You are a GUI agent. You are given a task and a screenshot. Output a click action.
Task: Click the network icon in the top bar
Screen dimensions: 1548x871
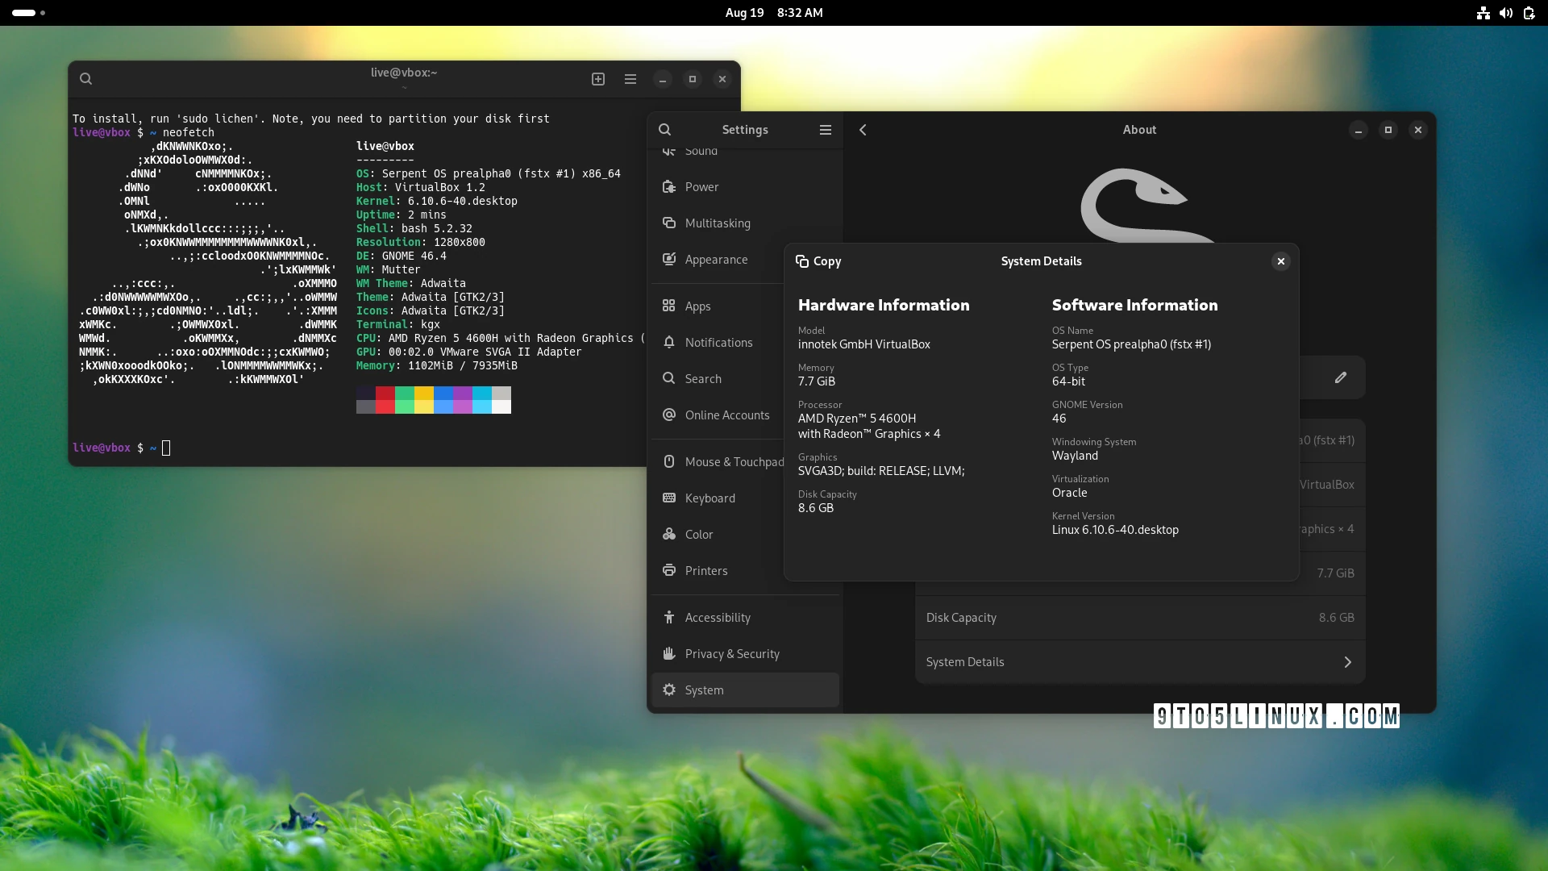[x=1482, y=13]
